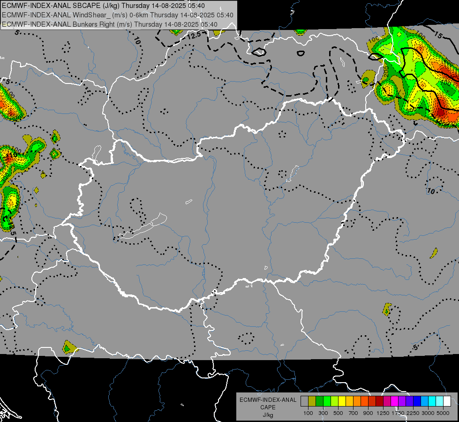Click the 12.5 contour label under title box

[194, 36]
